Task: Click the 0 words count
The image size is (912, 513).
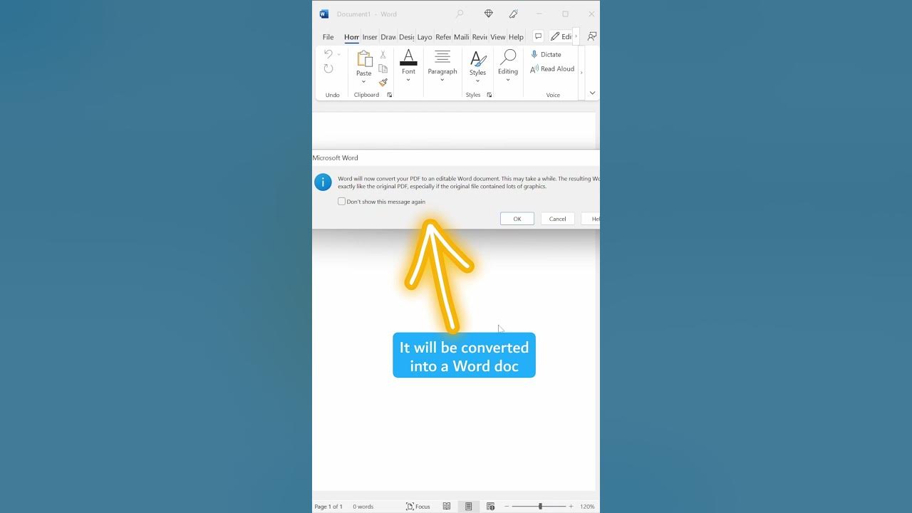Action: pyautogui.click(x=363, y=507)
